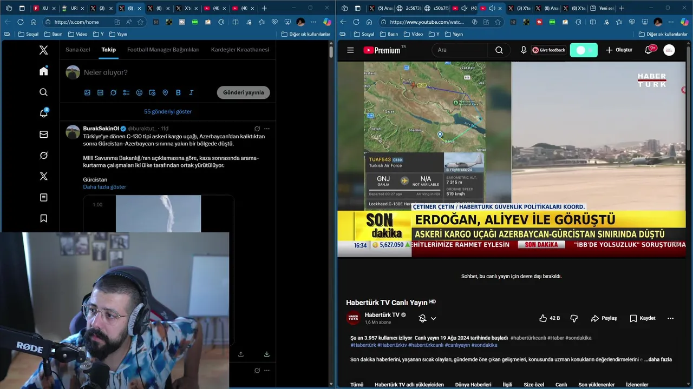
Task: Add a poll to the post
Action: [126, 92]
